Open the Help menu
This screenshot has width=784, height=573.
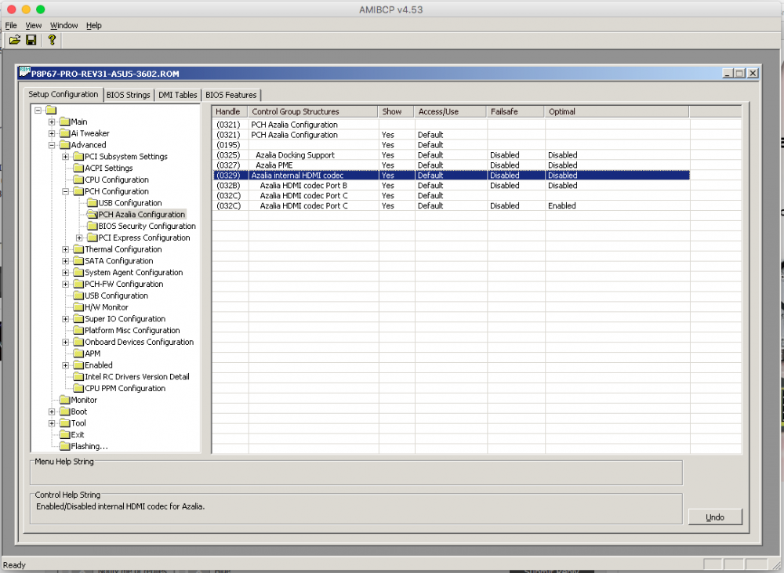93,25
